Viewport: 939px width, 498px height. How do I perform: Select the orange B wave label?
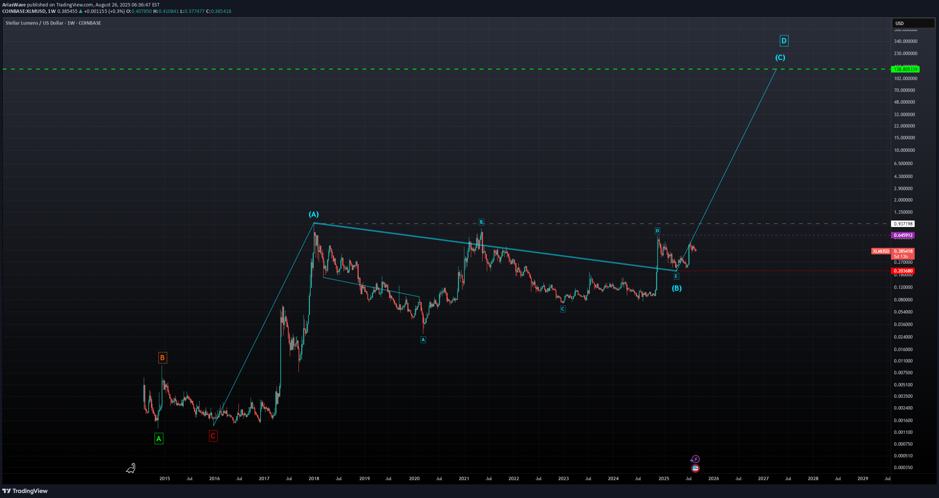162,358
